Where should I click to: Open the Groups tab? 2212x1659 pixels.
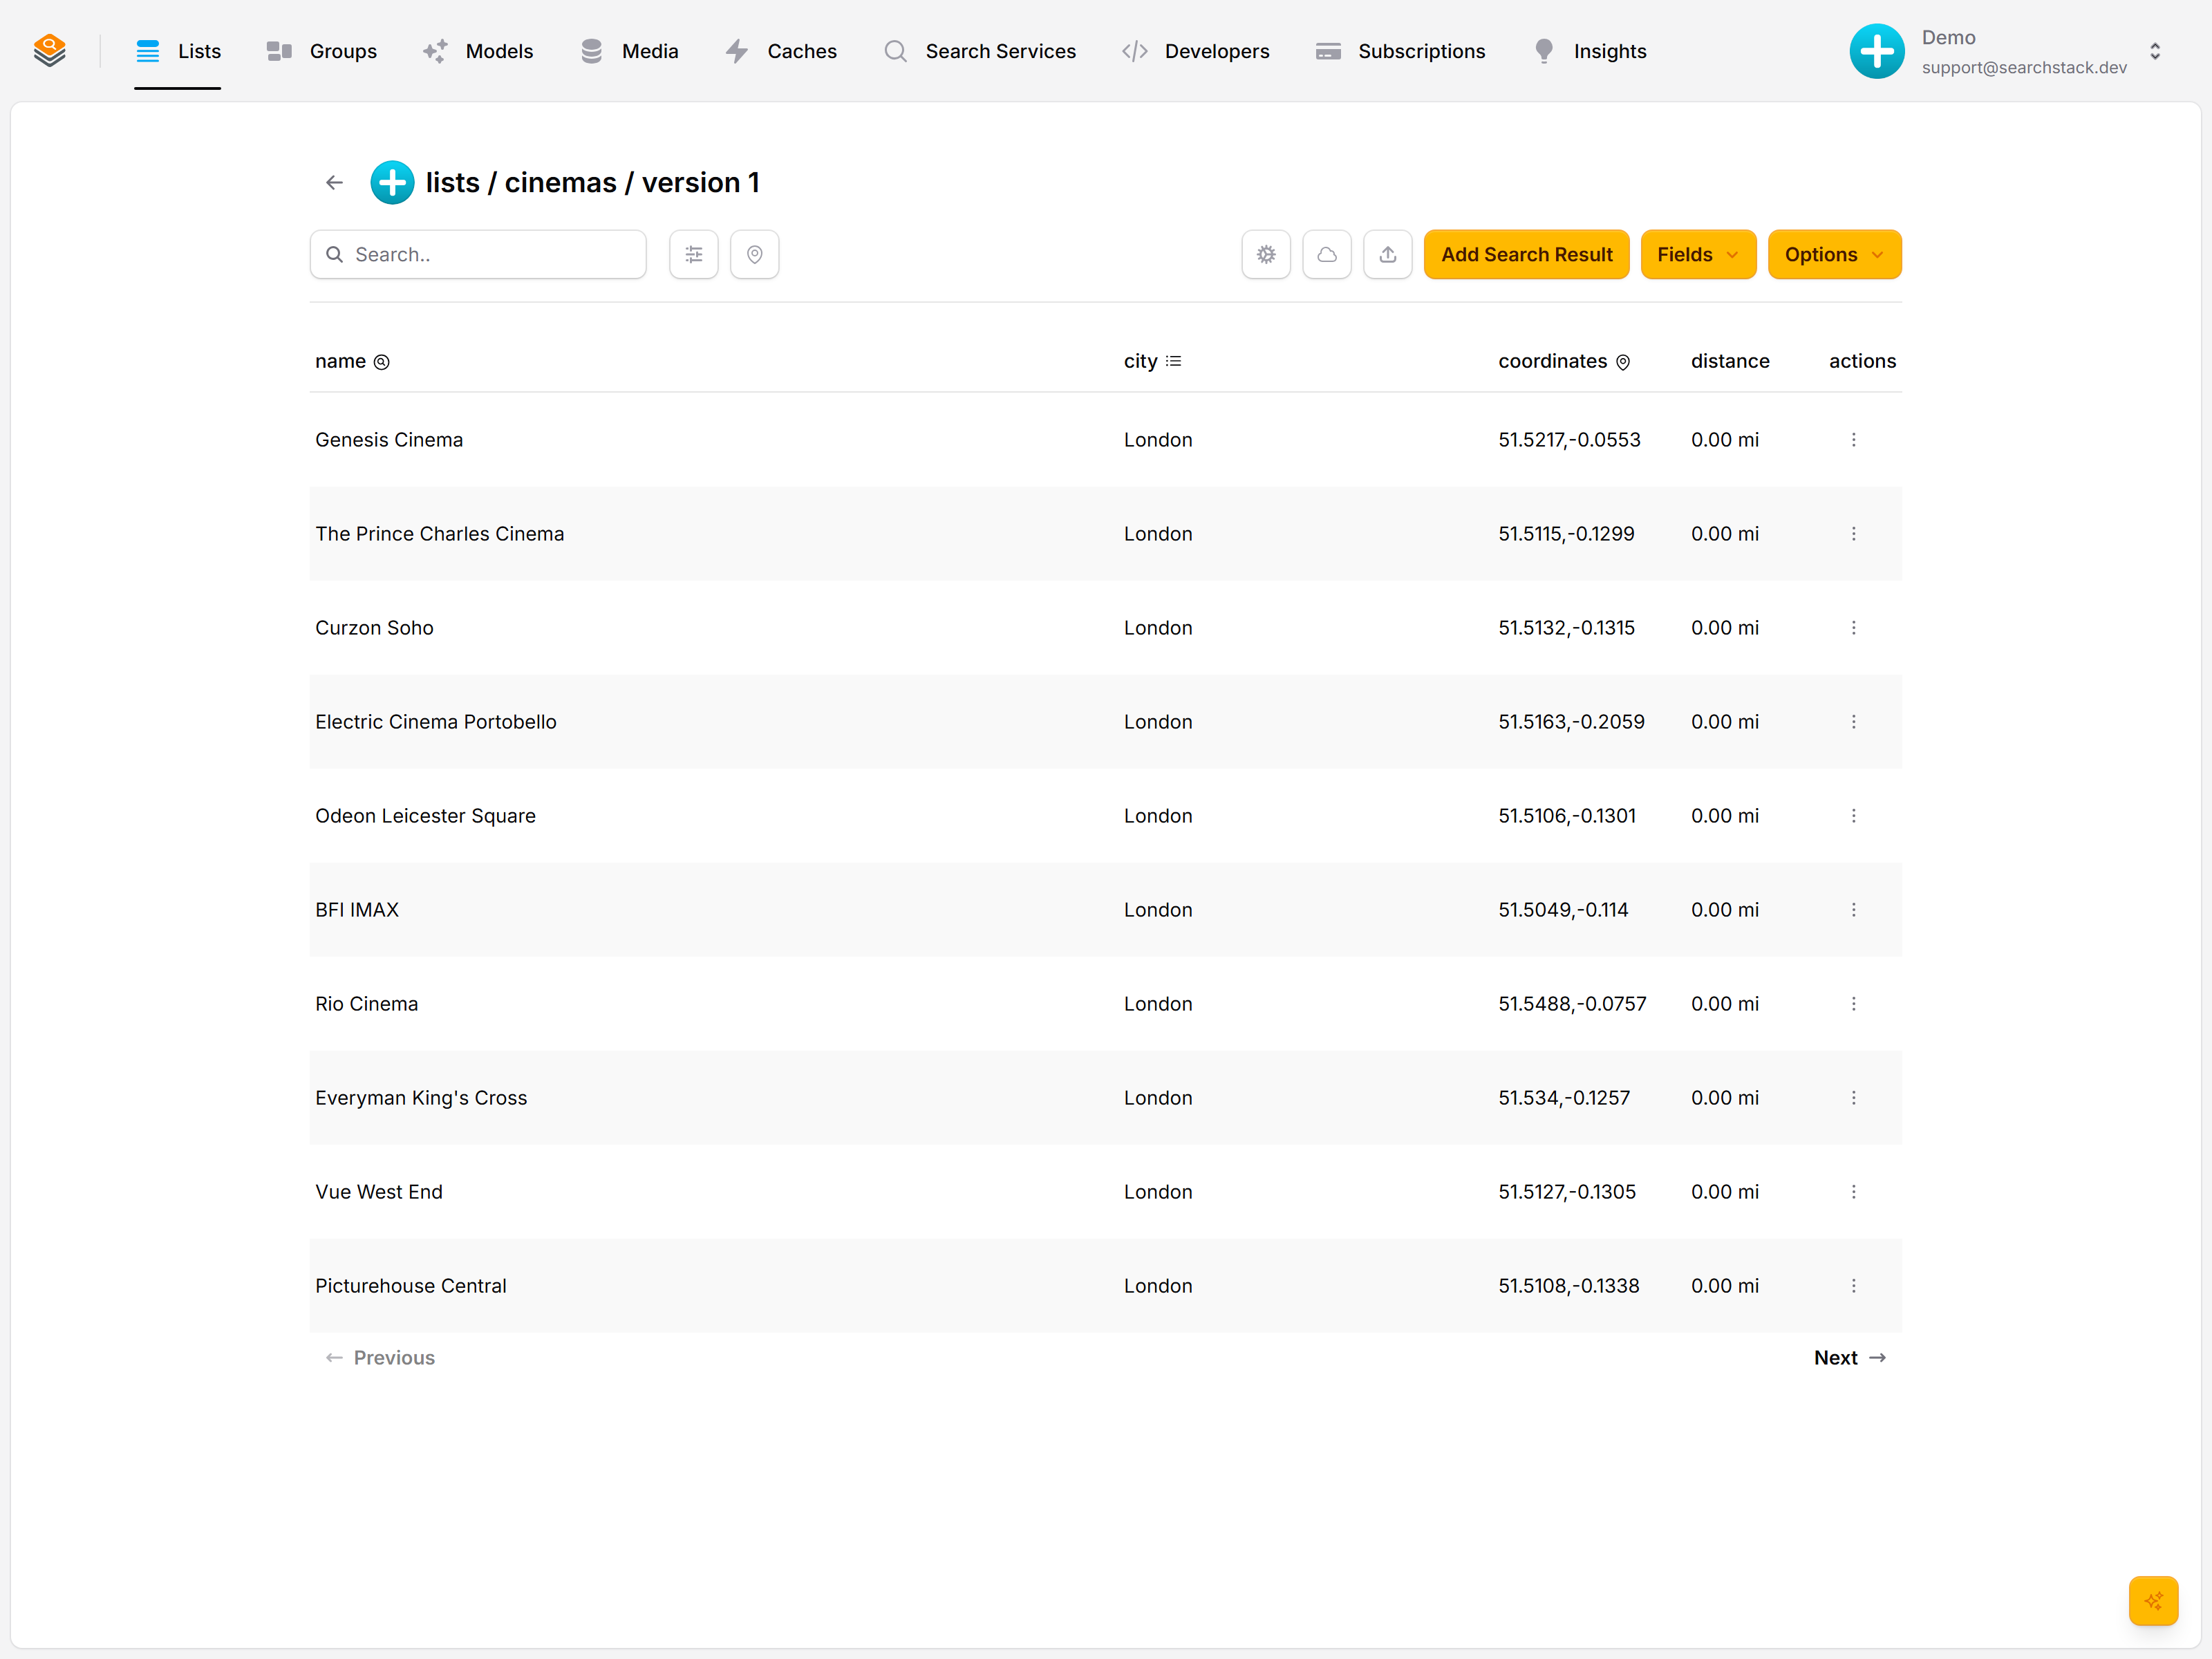(x=322, y=51)
